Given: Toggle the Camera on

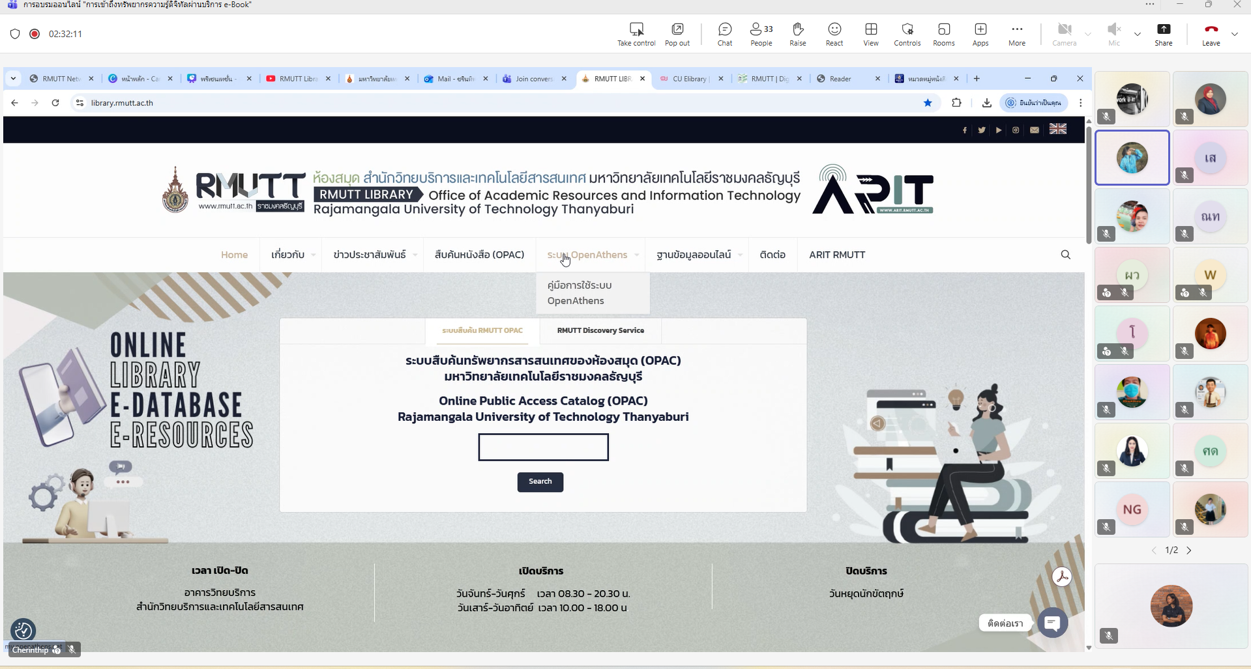Looking at the screenshot, I should click(x=1064, y=34).
